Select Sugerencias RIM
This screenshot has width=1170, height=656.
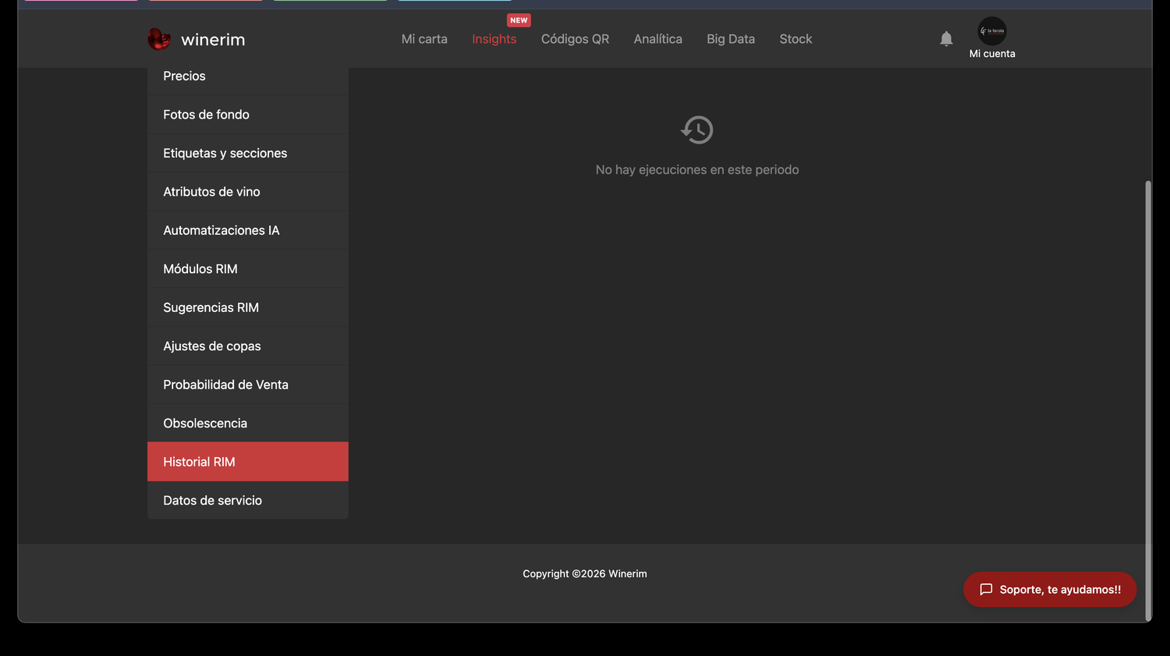248,307
